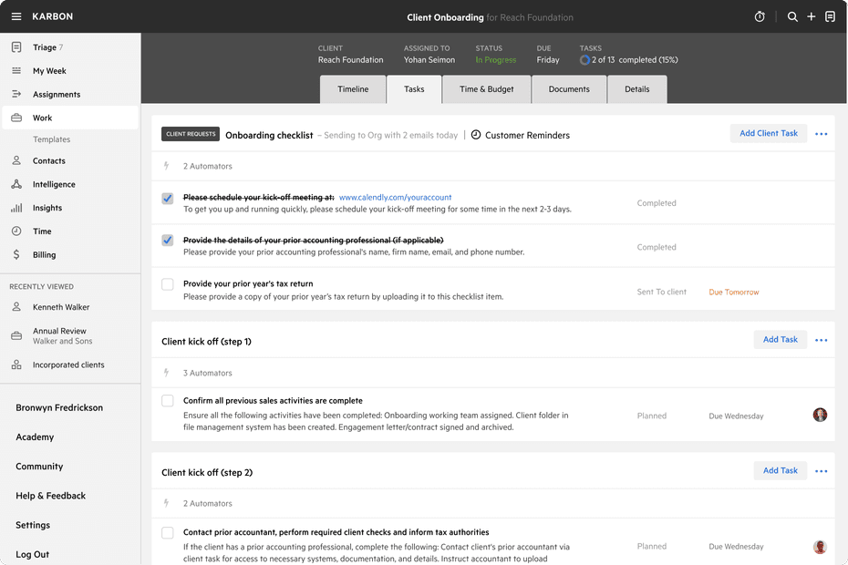Click the tasks completion progress indicator

coord(584,59)
